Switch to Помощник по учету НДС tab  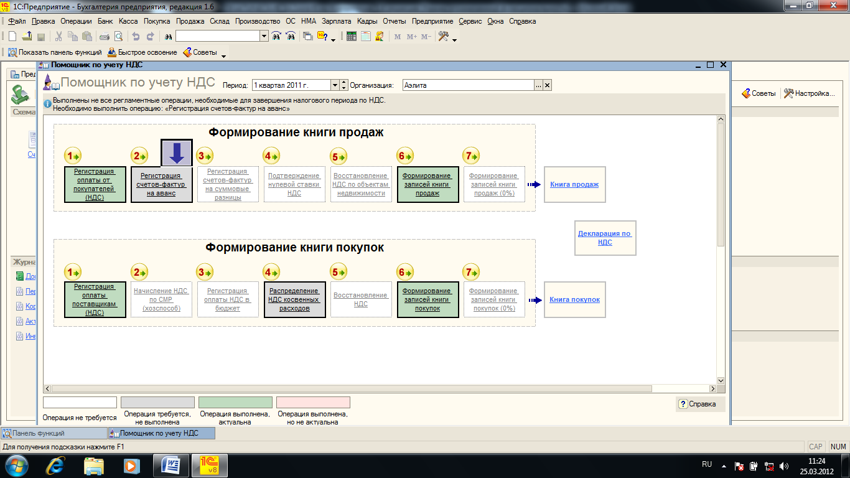162,433
